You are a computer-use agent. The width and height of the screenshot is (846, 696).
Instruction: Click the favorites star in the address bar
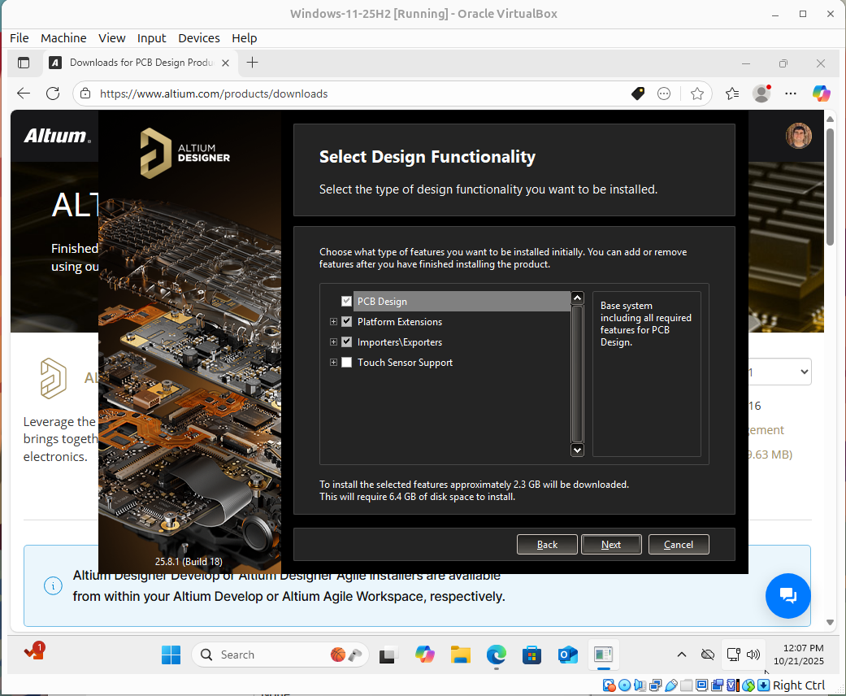tap(697, 94)
